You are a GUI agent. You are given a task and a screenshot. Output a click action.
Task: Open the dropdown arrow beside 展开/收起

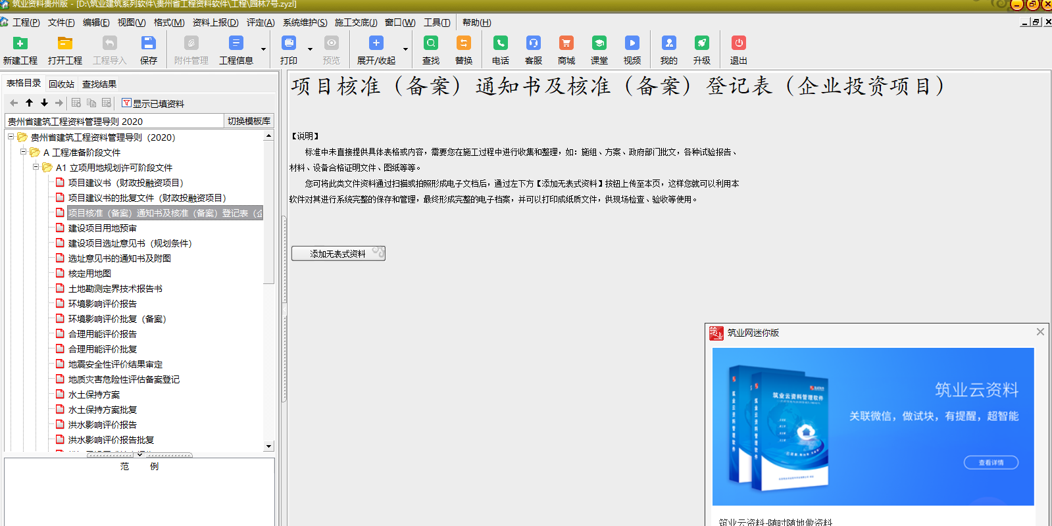405,49
